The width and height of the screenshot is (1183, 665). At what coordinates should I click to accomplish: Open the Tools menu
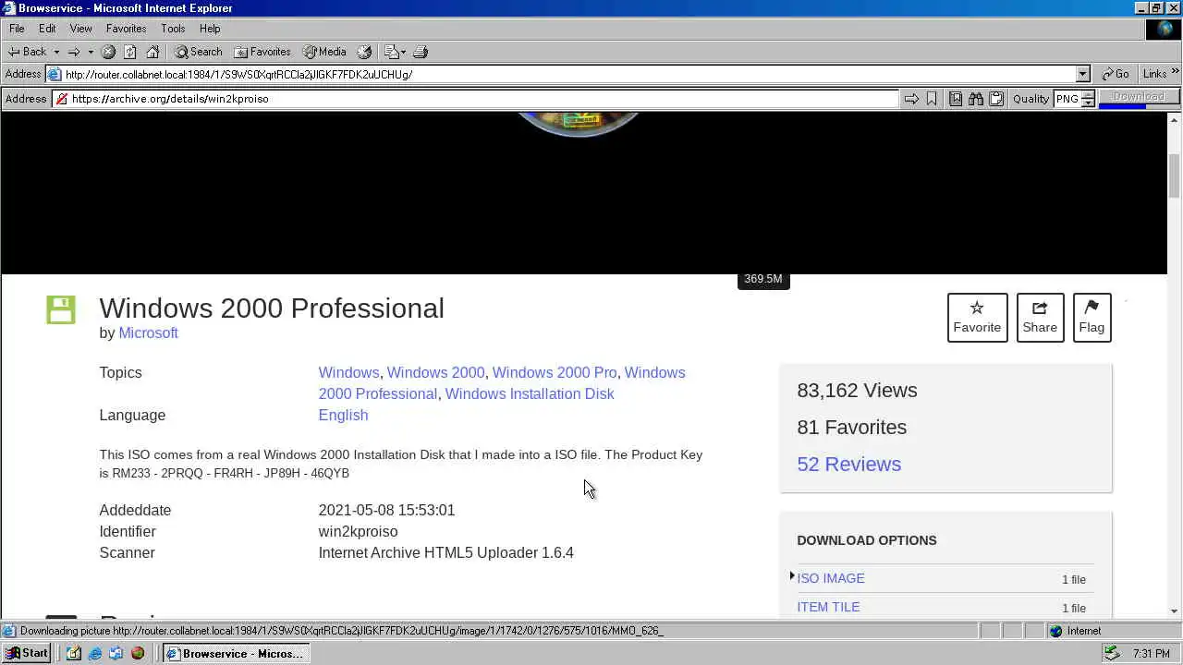coord(173,29)
